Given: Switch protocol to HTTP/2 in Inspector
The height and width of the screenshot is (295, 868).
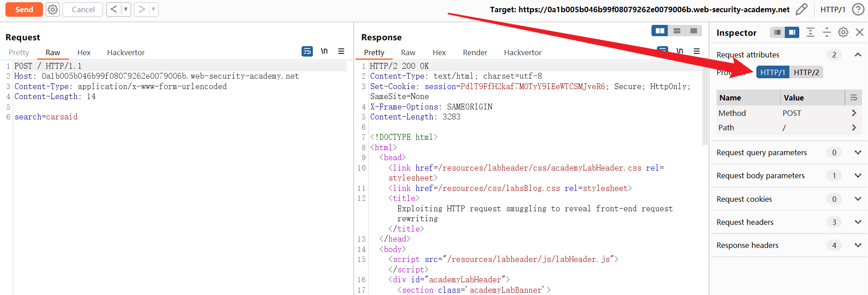Looking at the screenshot, I should (806, 72).
